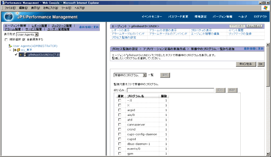
Task: Open the イベント履歴 link
Action: click(236, 30)
